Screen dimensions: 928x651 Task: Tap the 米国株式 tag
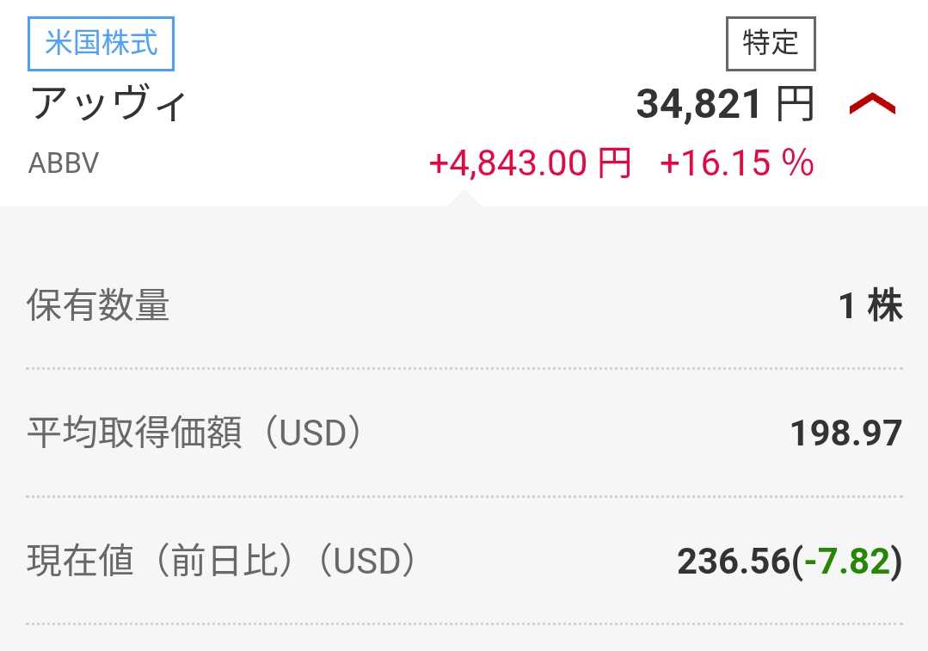click(101, 43)
